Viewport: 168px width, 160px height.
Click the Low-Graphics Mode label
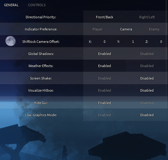coord(41,115)
